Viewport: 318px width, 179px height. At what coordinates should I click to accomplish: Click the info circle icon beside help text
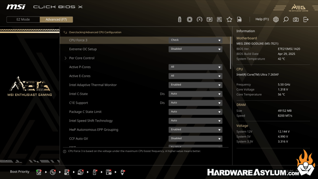tap(64, 152)
